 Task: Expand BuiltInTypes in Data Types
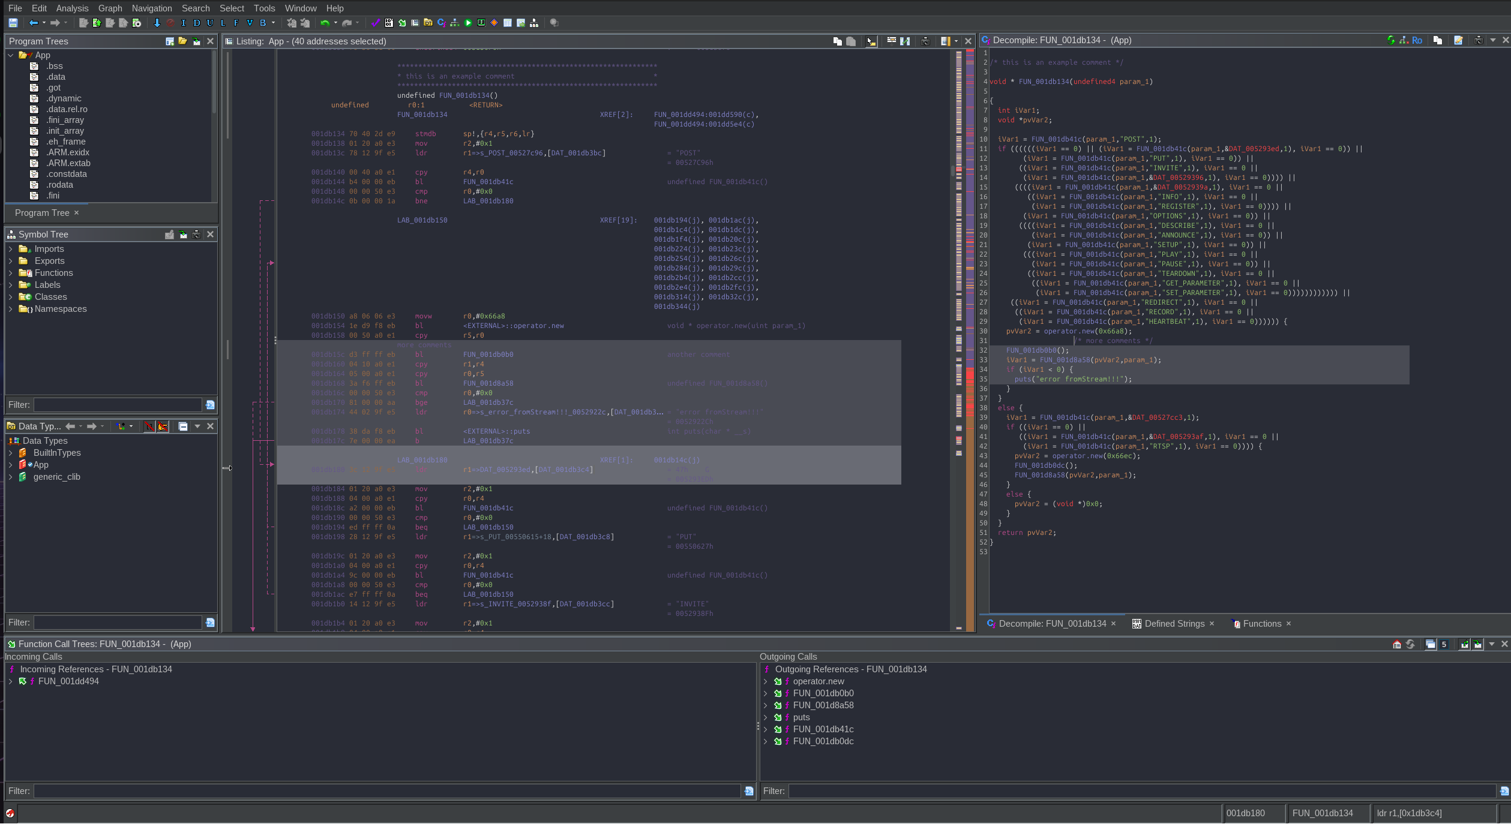tap(10, 453)
